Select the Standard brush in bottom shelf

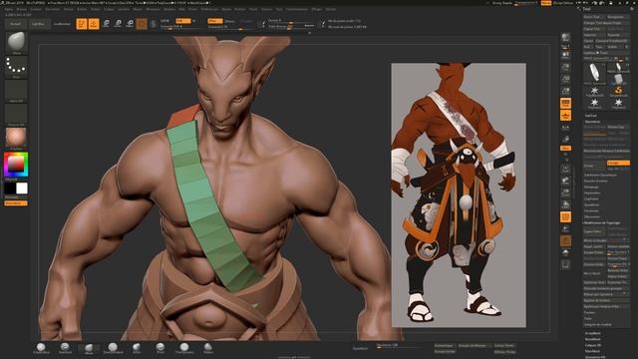65,348
